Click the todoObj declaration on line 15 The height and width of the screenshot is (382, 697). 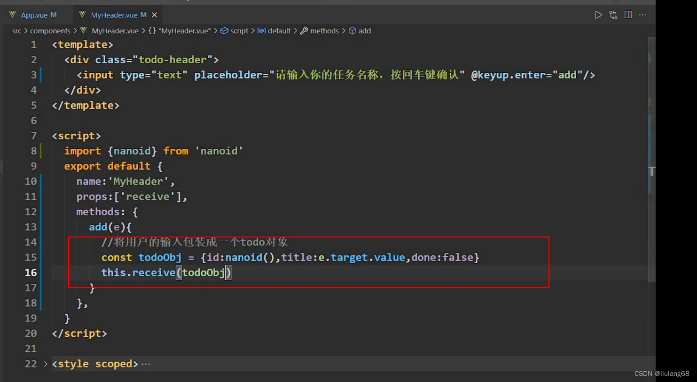pos(160,258)
